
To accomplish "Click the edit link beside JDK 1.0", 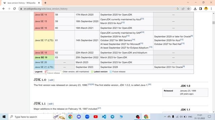I will [x=51, y=80].
